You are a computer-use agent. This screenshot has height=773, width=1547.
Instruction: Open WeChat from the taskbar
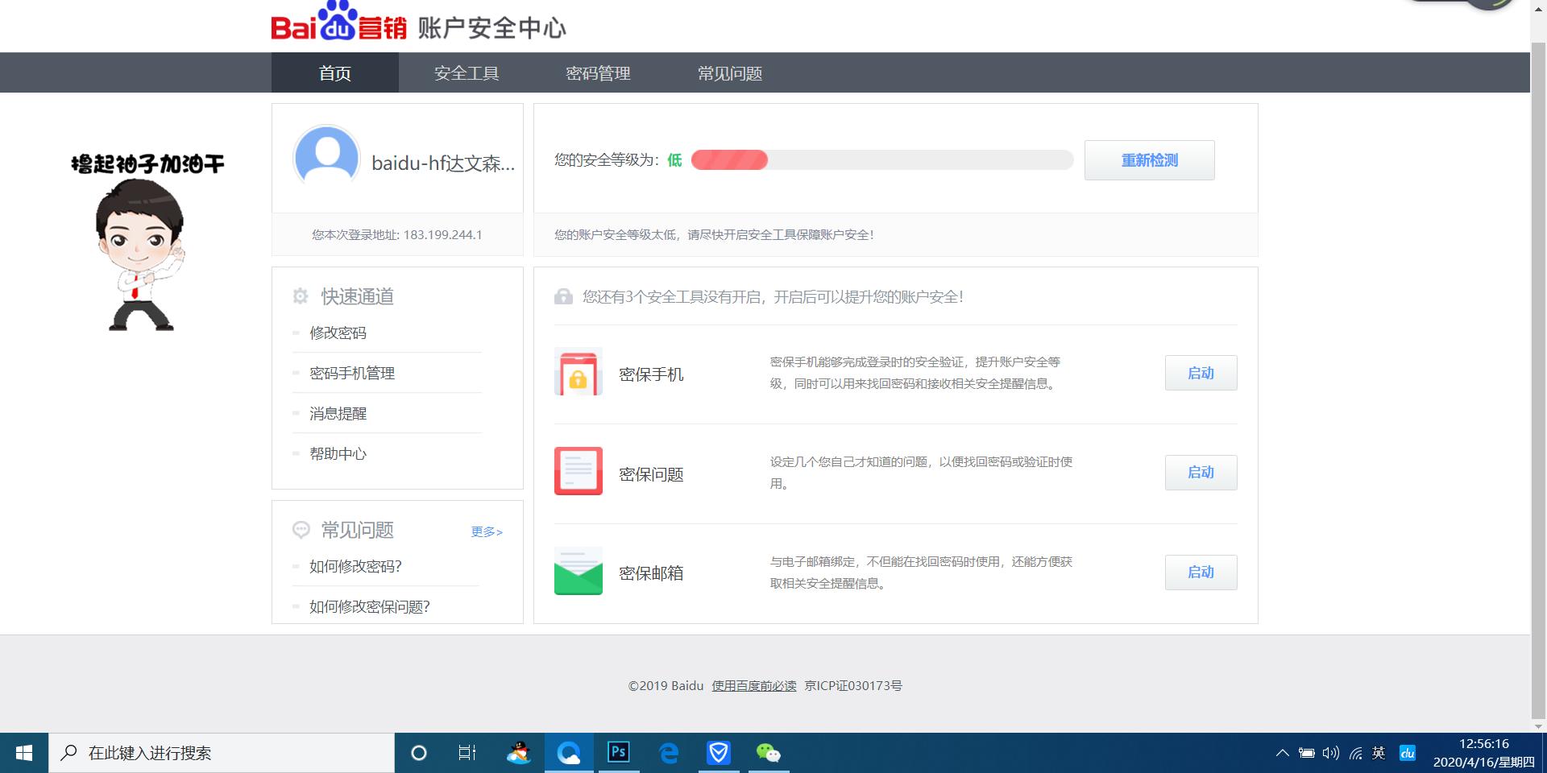(x=769, y=753)
